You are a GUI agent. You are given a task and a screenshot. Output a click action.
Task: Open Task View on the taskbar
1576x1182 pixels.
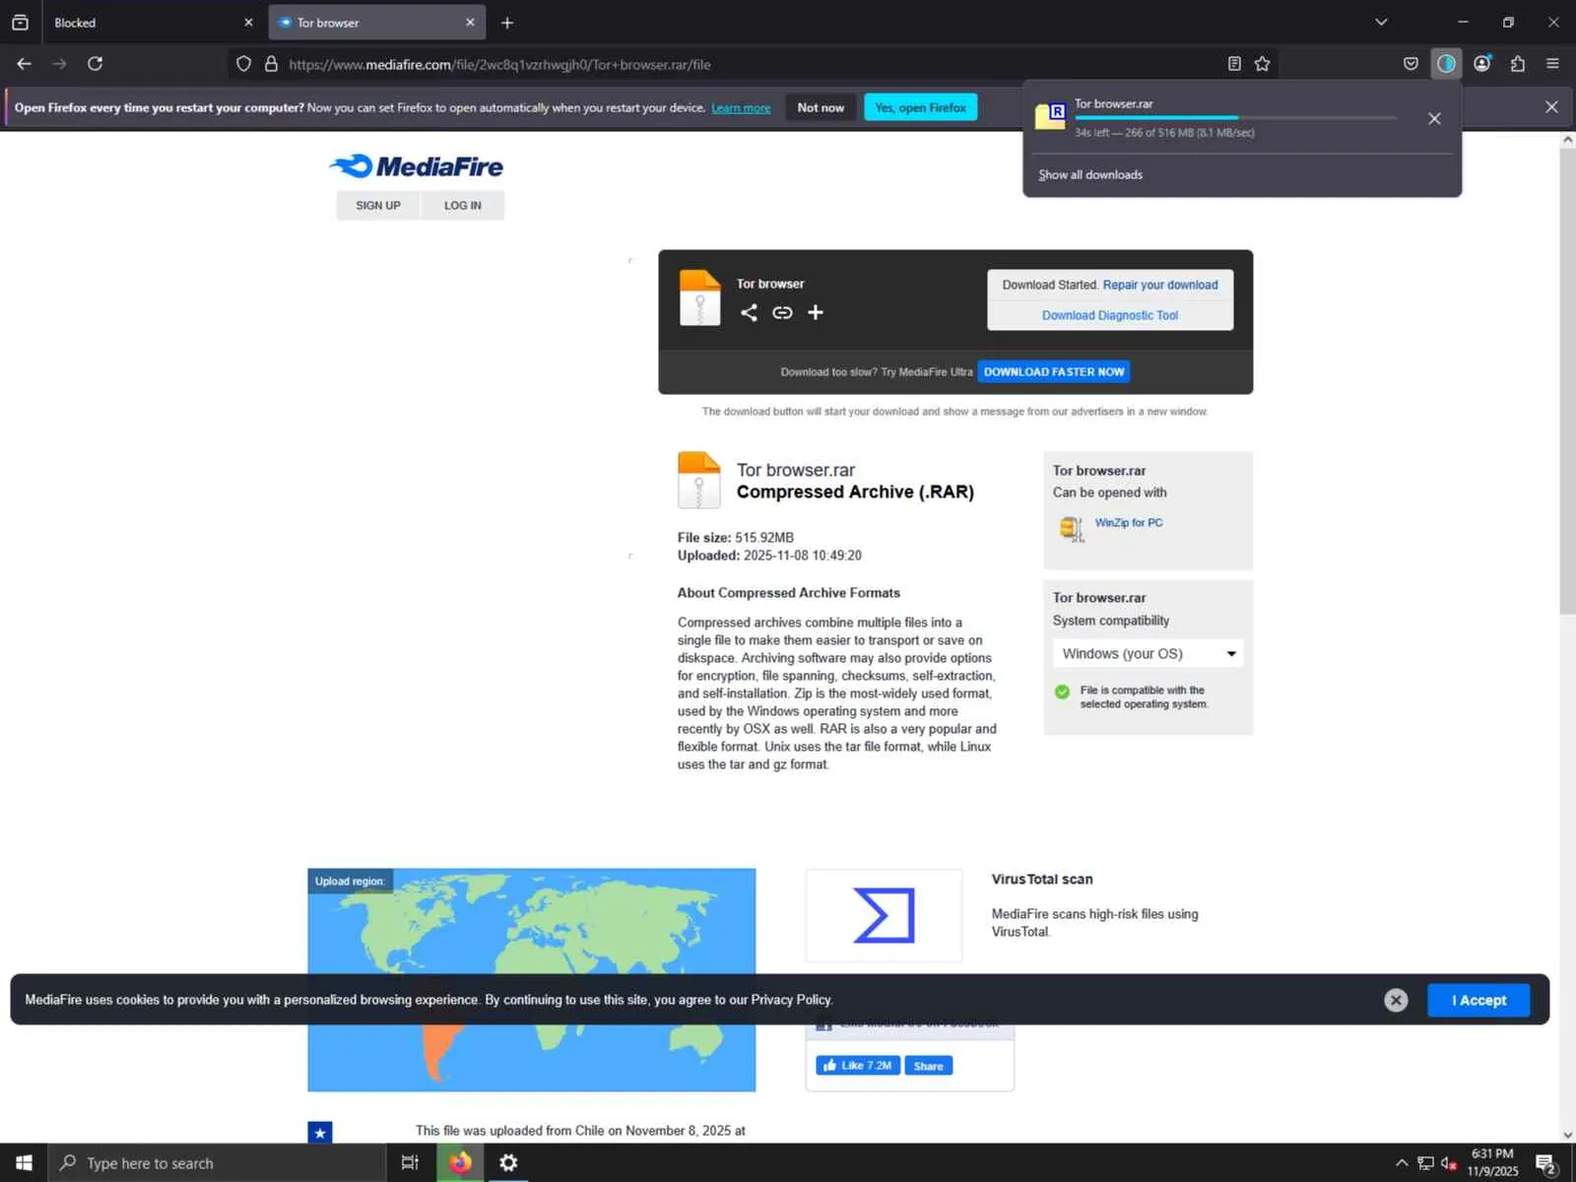click(x=410, y=1163)
